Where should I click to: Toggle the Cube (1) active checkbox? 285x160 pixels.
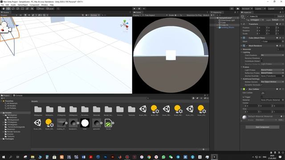pyautogui.click(x=248, y=16)
